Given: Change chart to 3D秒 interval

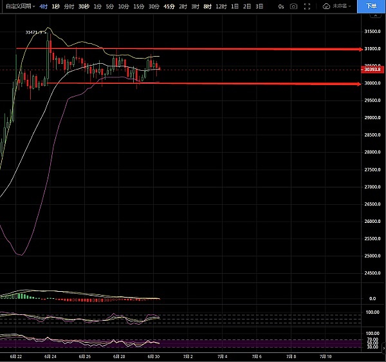Looking at the screenshot, I should 84,6.
